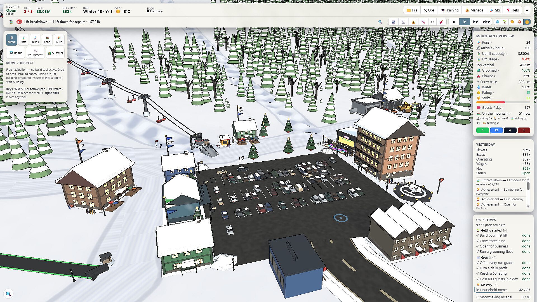This screenshot has height=302, width=537.
Task: Open the Roads tool
Action: [x=16, y=53]
